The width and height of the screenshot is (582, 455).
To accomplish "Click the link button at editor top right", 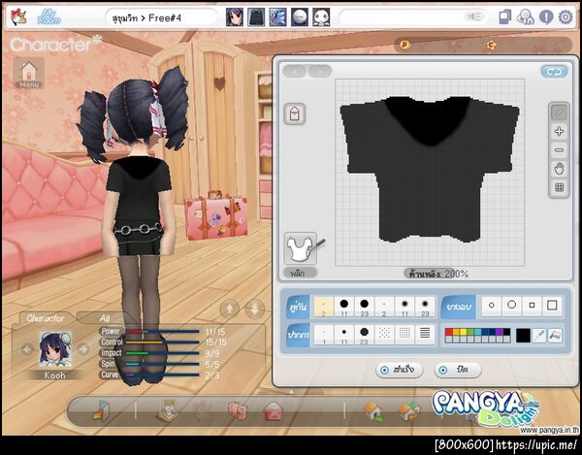I will (554, 72).
